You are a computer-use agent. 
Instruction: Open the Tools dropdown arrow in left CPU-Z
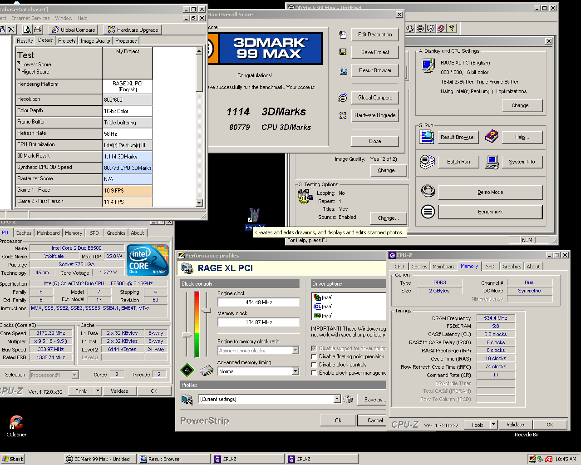(x=97, y=391)
